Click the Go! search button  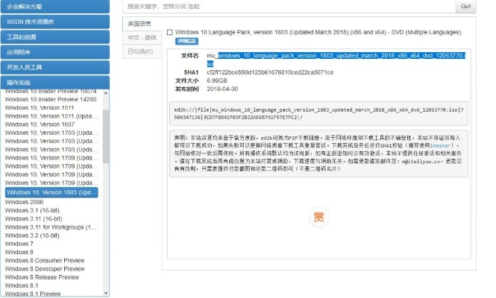pos(465,6)
